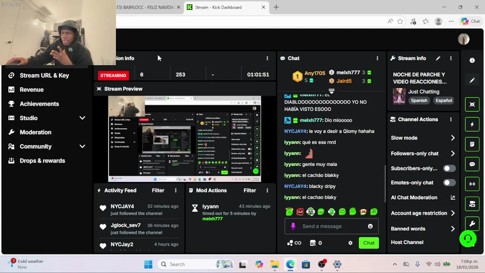Click the green Chat send button

369,243
